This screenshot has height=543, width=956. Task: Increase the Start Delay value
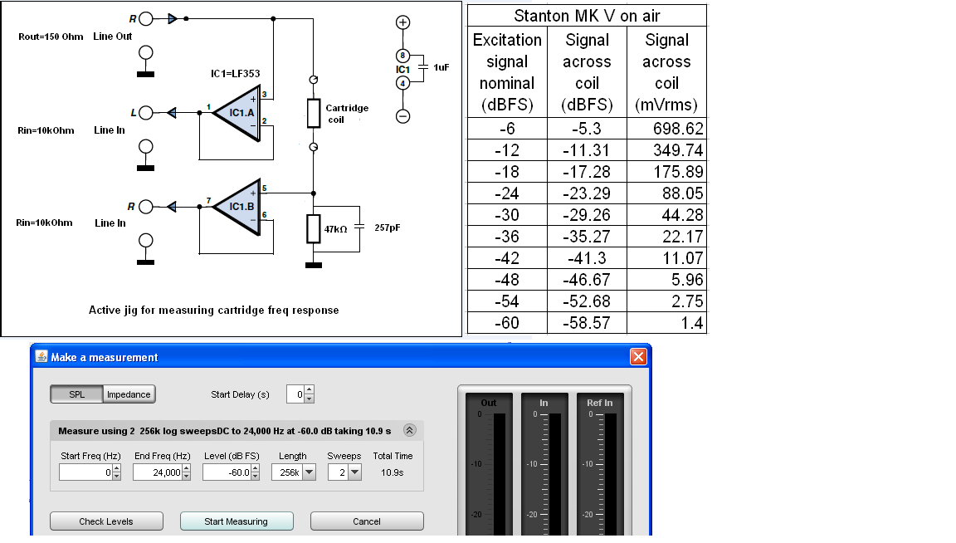coord(309,390)
